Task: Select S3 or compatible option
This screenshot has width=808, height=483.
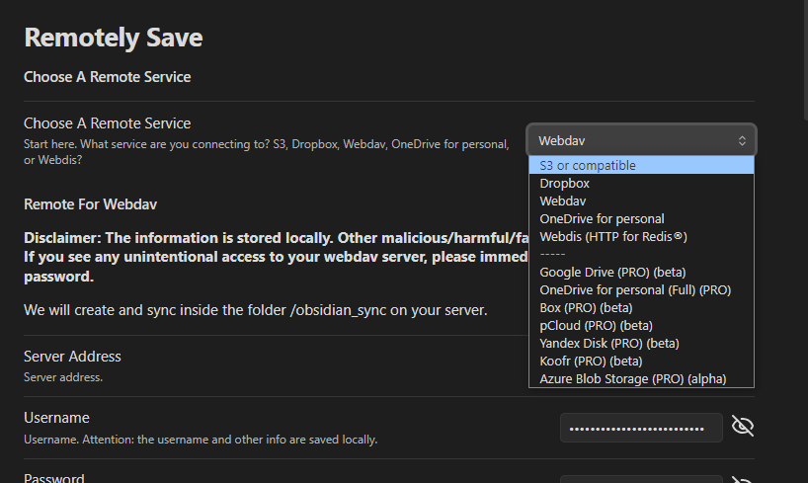Action: pyautogui.click(x=641, y=166)
